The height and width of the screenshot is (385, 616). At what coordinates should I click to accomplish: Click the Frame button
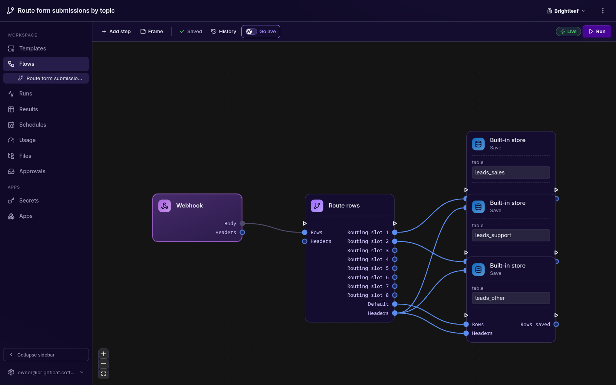coord(152,32)
